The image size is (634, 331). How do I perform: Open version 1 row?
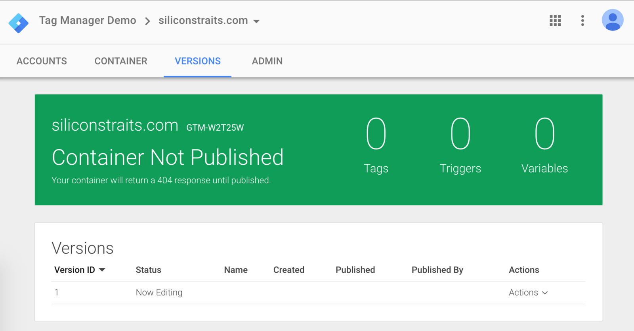click(x=318, y=293)
